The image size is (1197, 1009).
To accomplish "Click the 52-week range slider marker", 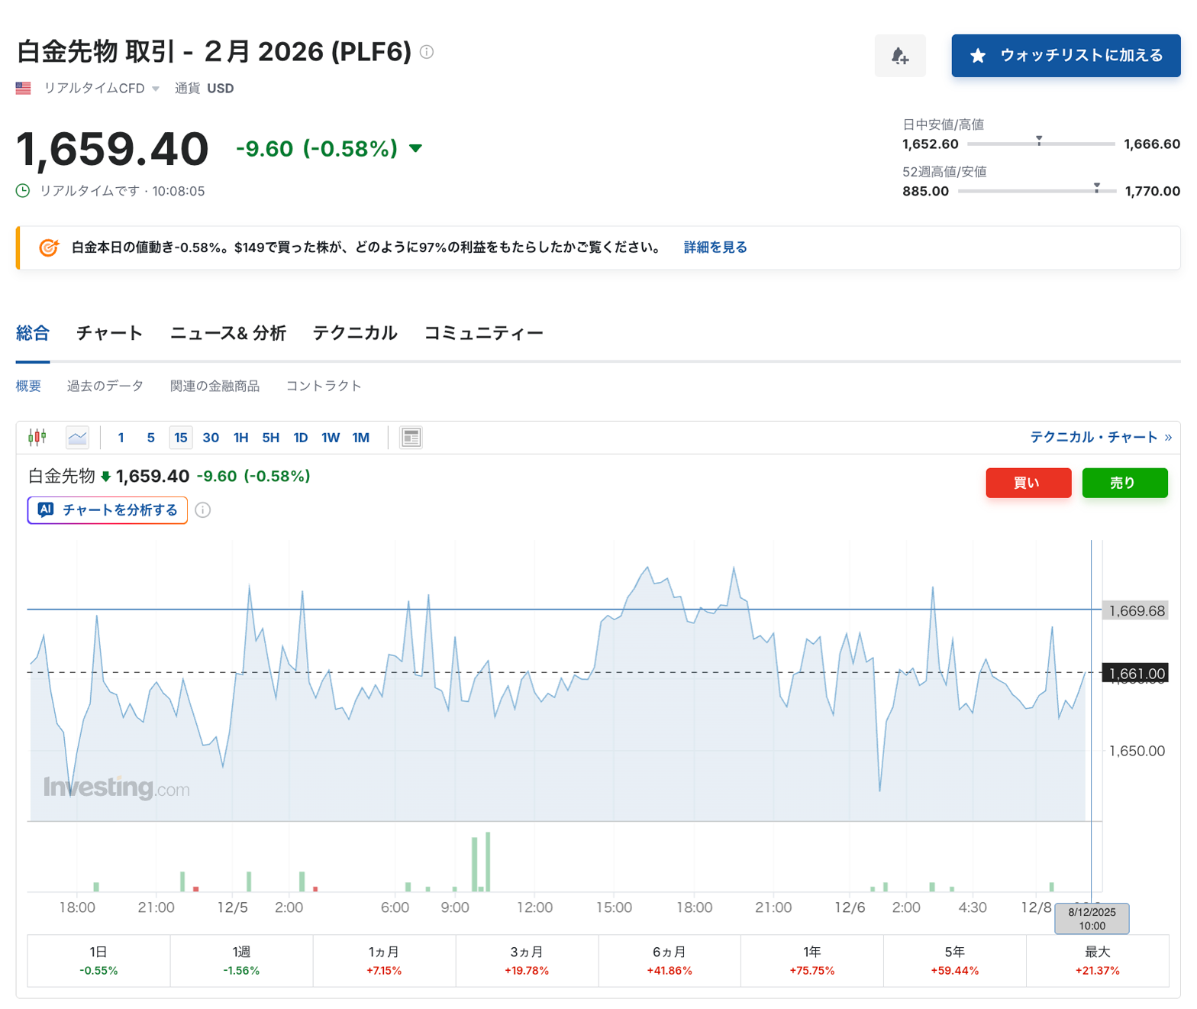I will coord(1096,186).
